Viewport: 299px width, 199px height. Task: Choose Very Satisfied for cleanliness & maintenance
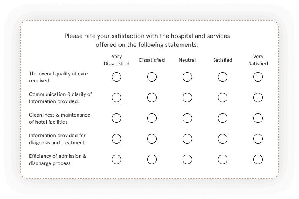(258, 118)
